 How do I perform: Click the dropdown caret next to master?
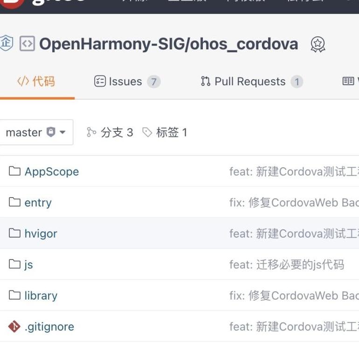click(62, 132)
